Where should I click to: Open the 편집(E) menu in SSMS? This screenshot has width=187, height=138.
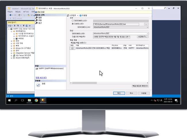tap(18, 12)
